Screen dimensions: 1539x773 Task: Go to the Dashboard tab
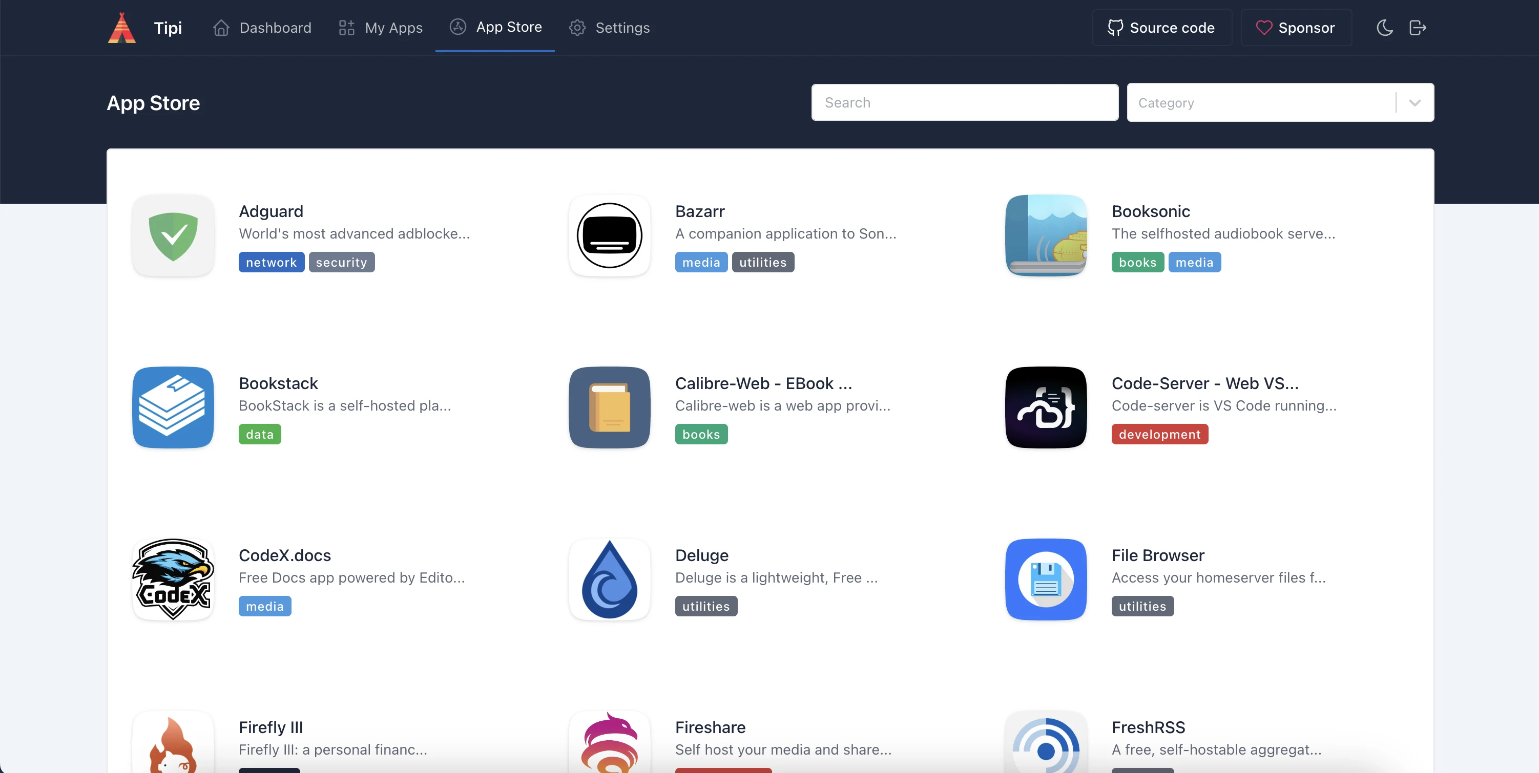click(262, 28)
